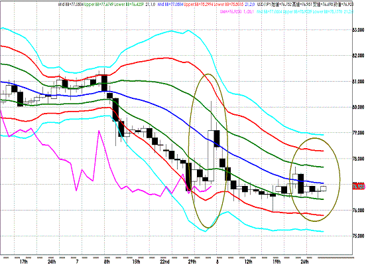368x265 pixels.
Task: Click the 83.000 price axis label
Action: [x=359, y=30]
